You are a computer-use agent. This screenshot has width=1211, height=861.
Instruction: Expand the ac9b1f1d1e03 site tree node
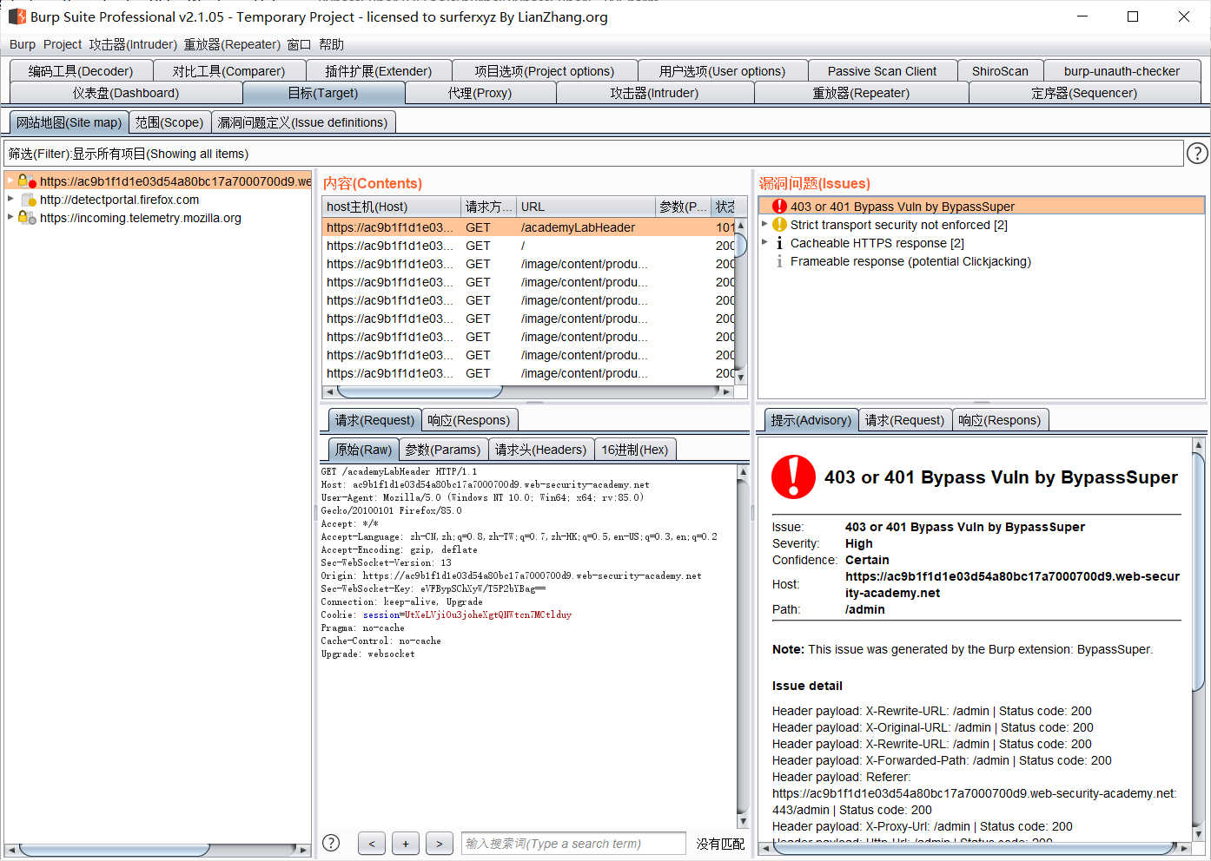pos(10,181)
